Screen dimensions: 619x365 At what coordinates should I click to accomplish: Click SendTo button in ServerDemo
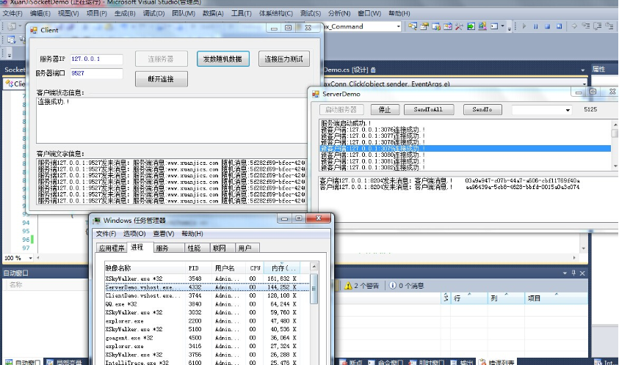(482, 110)
